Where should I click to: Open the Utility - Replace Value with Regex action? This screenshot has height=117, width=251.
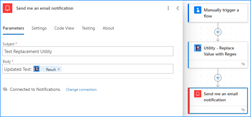tap(218, 51)
